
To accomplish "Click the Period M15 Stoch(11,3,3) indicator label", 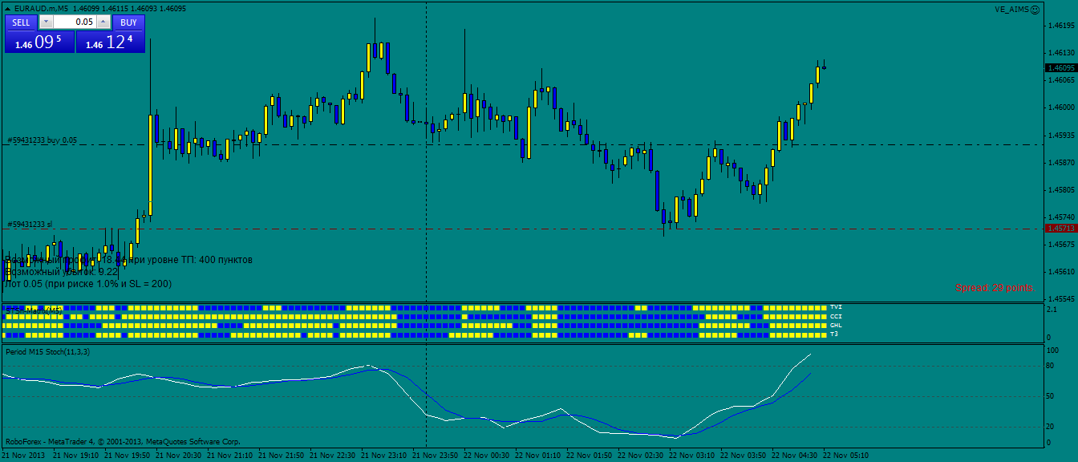I will coord(47,351).
